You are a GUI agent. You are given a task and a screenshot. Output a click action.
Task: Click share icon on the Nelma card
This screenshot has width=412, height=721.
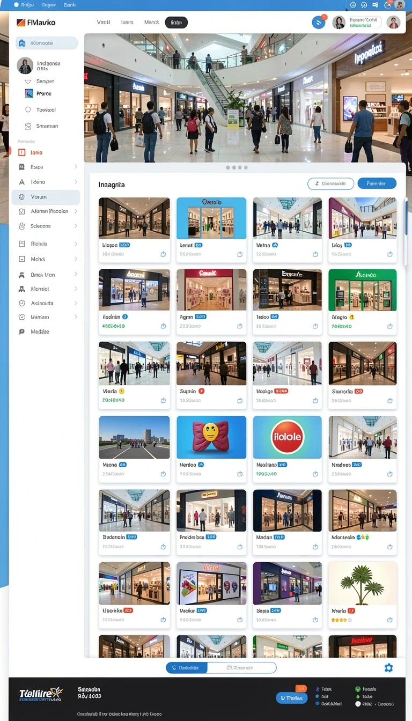click(315, 254)
